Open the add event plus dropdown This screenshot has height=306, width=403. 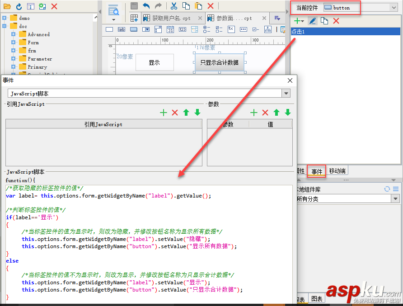pyautogui.click(x=299, y=21)
